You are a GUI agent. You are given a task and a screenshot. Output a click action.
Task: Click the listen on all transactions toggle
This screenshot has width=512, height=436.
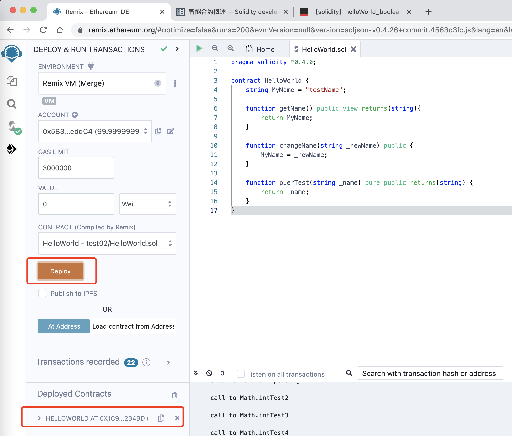pyautogui.click(x=240, y=373)
